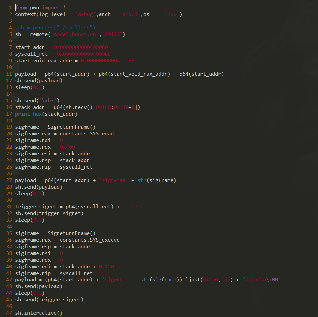Click 'sigframe.rip = syscall_ret' on line 41

(x=54, y=273)
